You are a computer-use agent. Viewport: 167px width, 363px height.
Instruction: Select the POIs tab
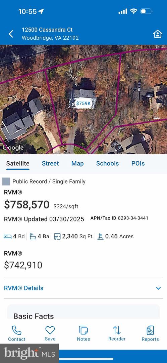tap(138, 163)
